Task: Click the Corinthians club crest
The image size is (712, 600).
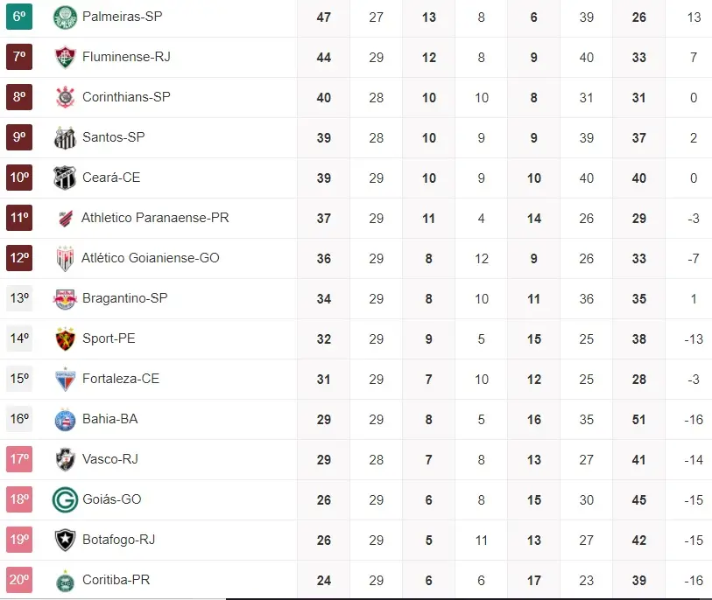Action: (x=65, y=97)
